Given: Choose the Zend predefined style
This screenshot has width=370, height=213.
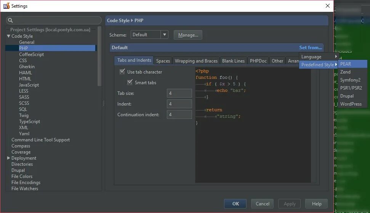Looking at the screenshot, I should point(352,72).
